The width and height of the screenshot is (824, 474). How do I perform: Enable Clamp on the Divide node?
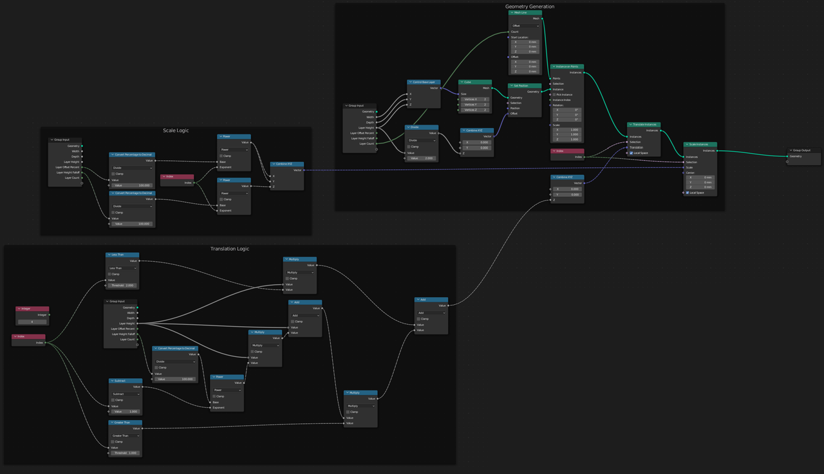[409, 147]
